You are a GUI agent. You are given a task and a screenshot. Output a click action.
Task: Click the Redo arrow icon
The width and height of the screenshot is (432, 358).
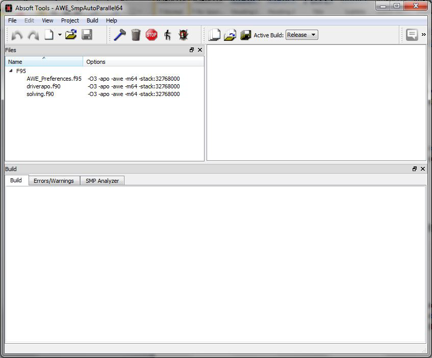(33, 35)
